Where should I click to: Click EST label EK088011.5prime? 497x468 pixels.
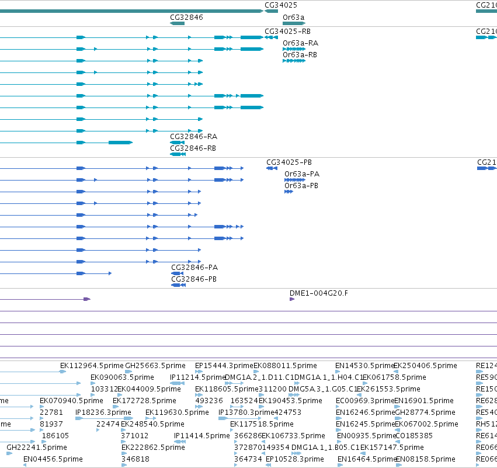(x=285, y=366)
